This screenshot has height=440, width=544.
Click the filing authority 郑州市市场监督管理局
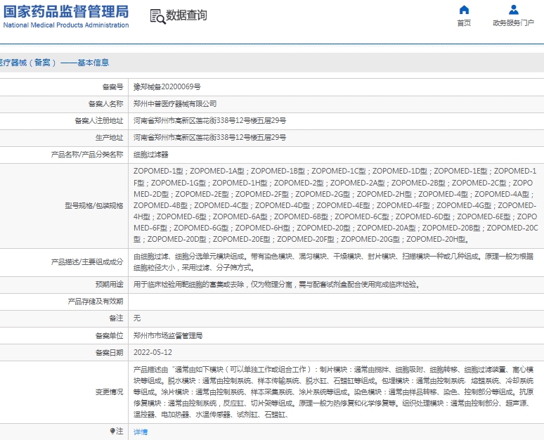(x=168, y=335)
